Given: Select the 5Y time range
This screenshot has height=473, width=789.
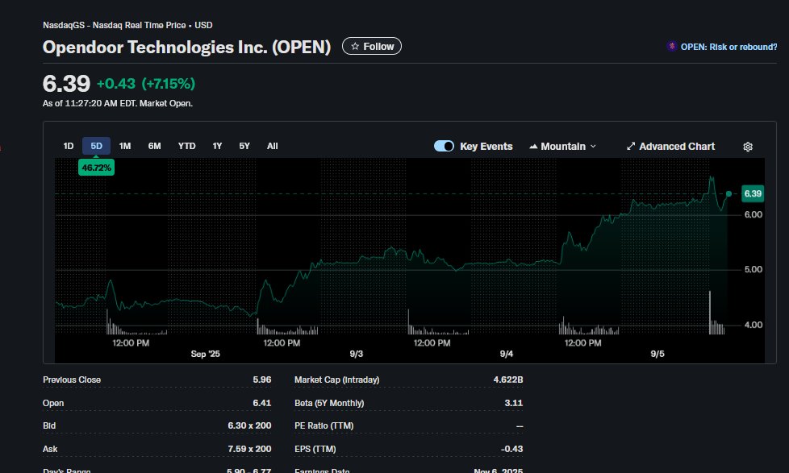Looking at the screenshot, I should click(244, 146).
